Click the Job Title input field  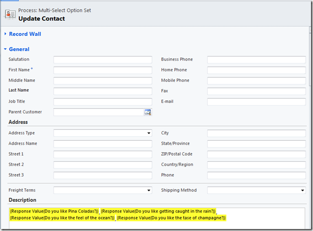103,102
